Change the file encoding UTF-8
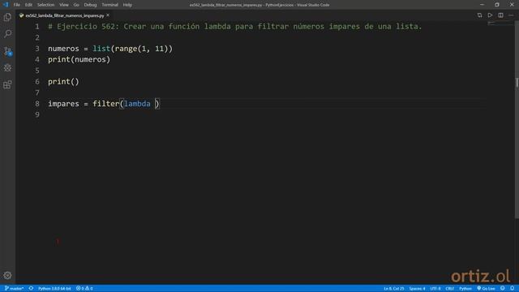The image size is (519, 292). [x=435, y=289]
